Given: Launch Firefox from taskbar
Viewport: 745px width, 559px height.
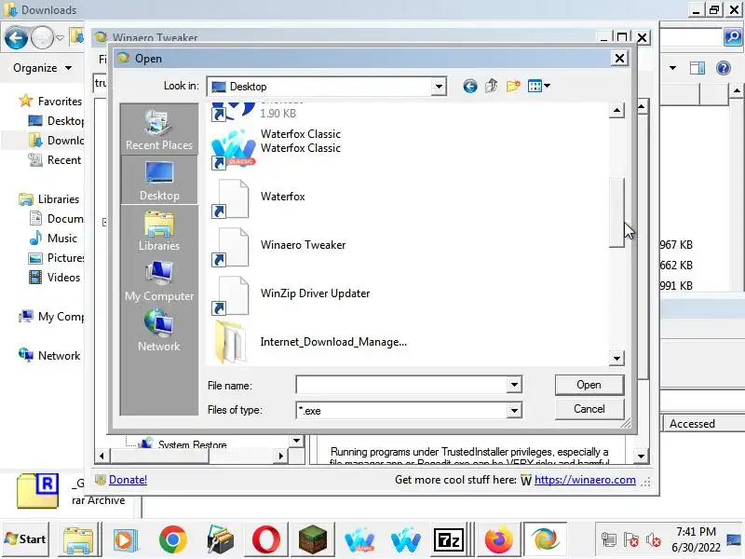Looking at the screenshot, I should 498,540.
